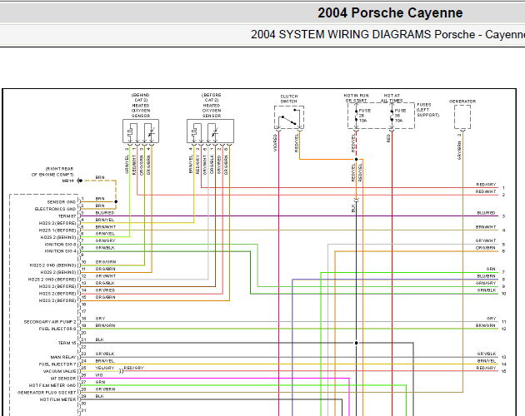
Task: Click the GRN/GRY wire label at pin 7
Action: [105, 240]
